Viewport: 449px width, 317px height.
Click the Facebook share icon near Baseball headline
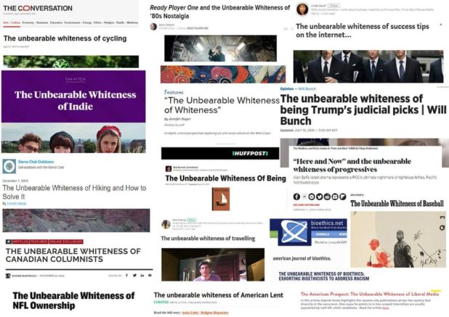pyautogui.click(x=296, y=197)
